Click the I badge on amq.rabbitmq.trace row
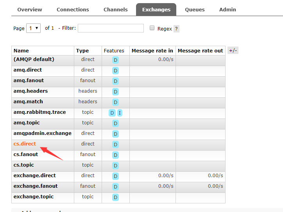 coord(120,113)
